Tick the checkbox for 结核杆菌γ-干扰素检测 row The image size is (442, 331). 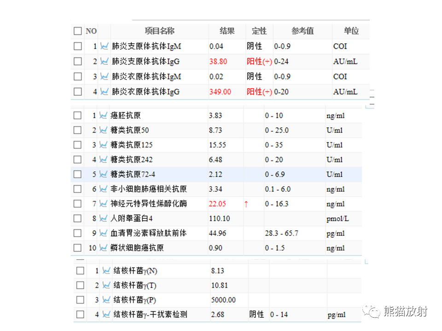click(80, 314)
